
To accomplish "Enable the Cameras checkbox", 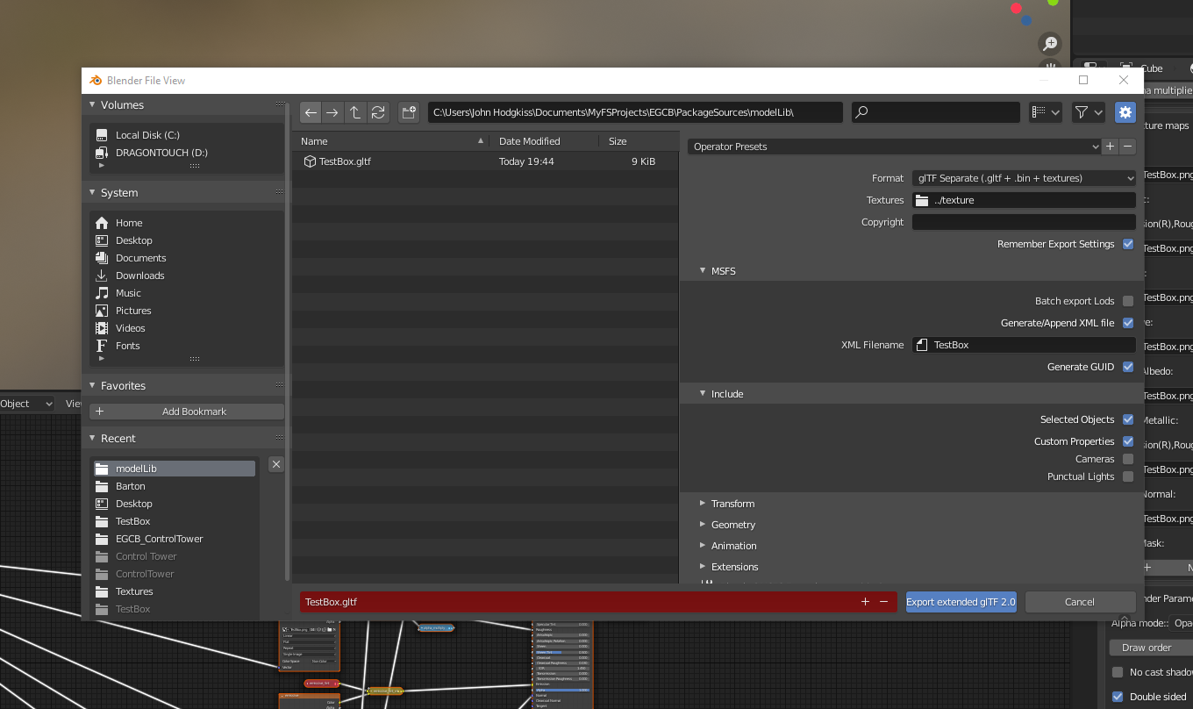I will click(x=1128, y=459).
